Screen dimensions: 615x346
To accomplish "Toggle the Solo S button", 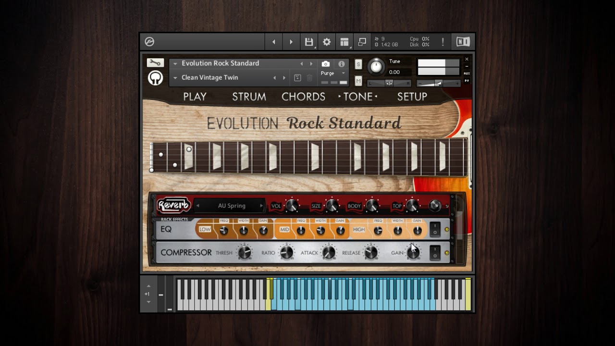I will [358, 64].
